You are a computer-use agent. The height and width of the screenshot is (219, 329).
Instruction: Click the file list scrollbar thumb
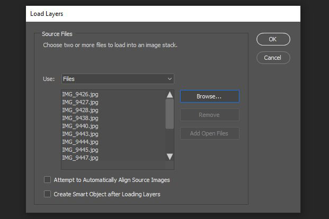(x=170, y=114)
